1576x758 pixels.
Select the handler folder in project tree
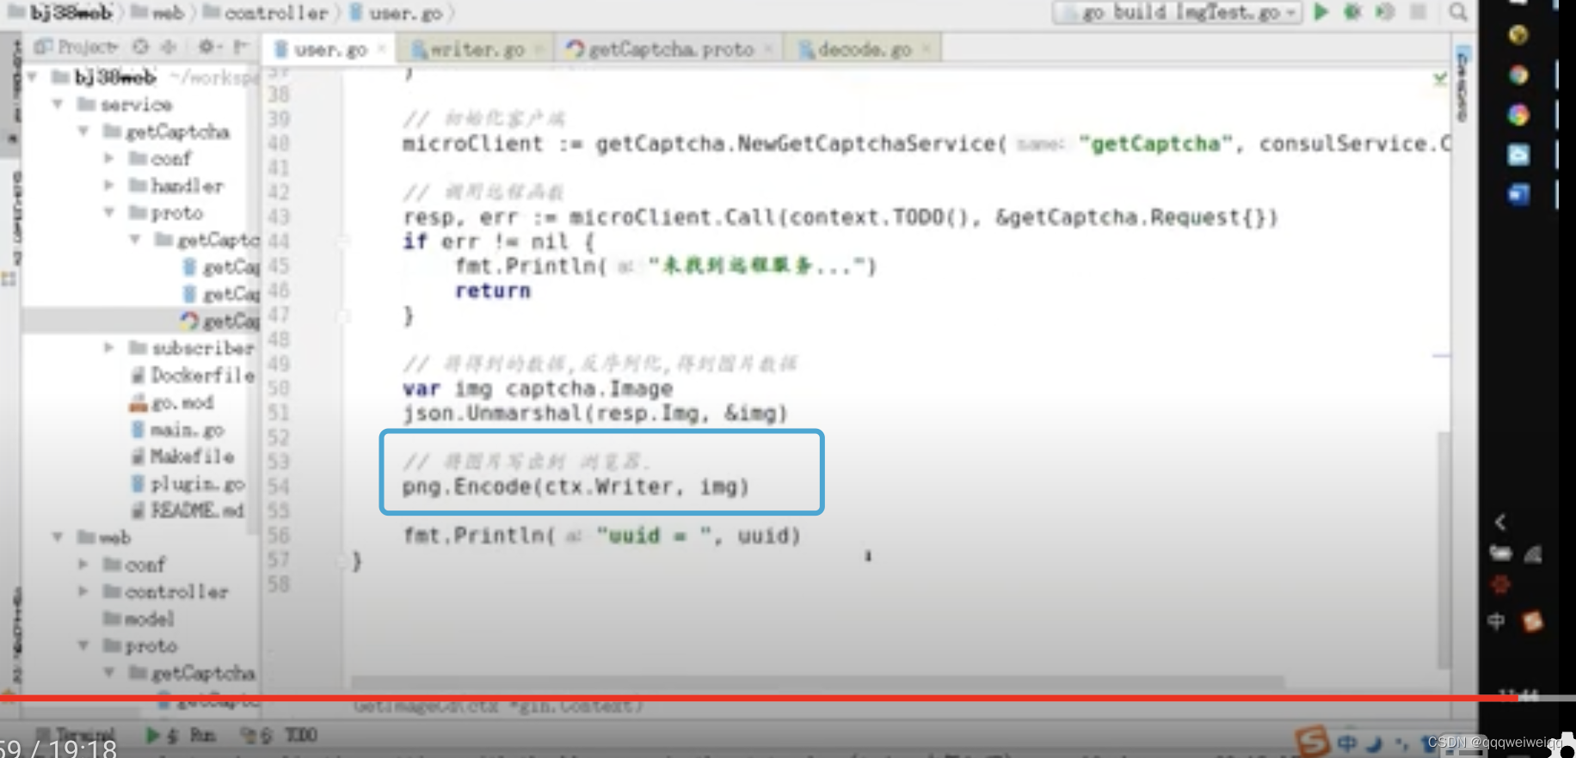[176, 186]
